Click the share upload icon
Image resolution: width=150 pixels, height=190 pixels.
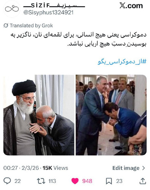click(143, 181)
